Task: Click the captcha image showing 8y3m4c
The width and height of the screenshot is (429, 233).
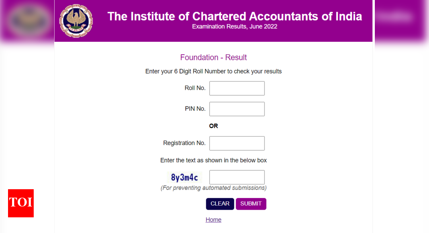Action: coord(184,177)
